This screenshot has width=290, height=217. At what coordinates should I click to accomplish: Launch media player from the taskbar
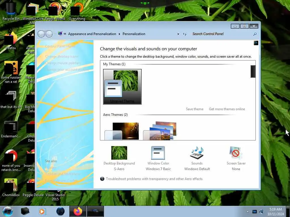42,211
